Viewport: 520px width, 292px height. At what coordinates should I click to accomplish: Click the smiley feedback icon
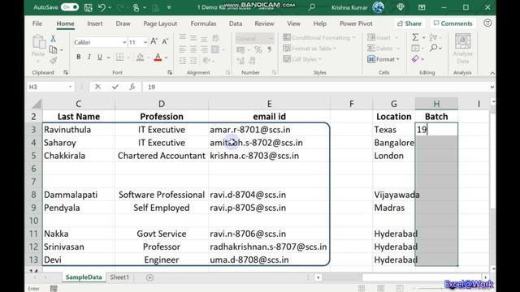(487, 24)
